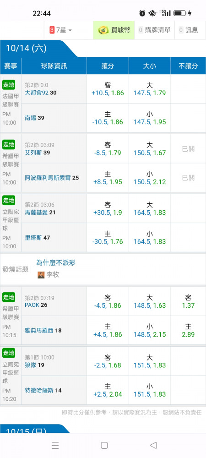Open the 馬薩基愛 team link

[37, 213]
